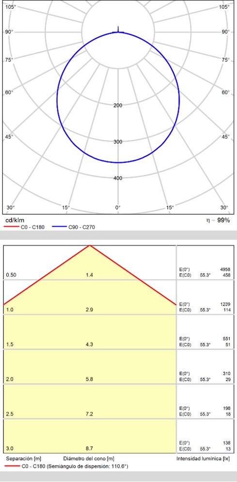Click the Semiángulo de dispersión legend text

tap(88, 466)
